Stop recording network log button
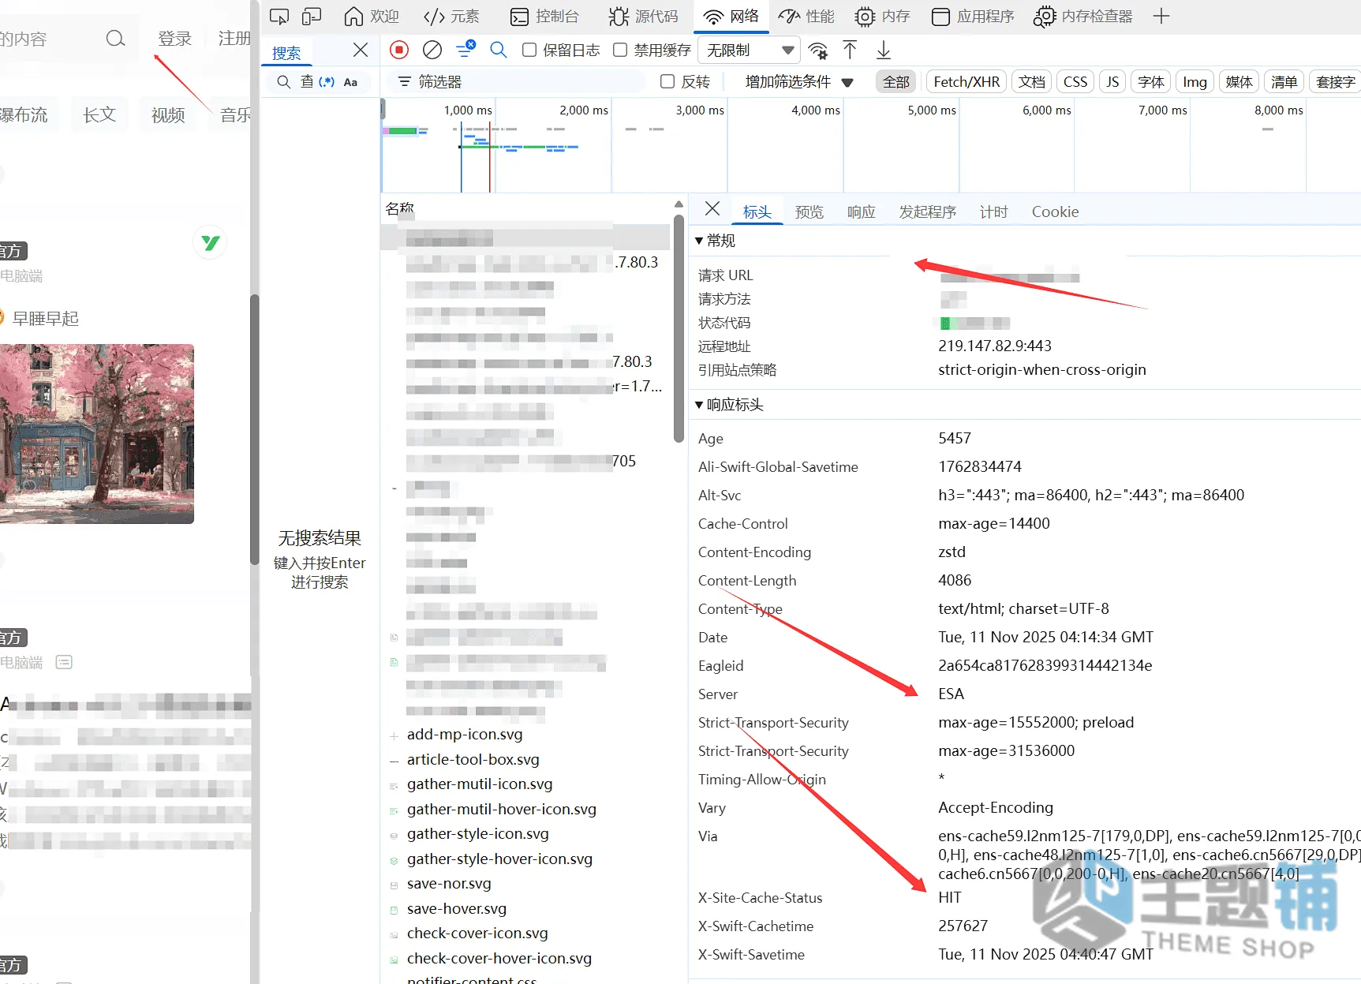1361x984 pixels. coord(399,51)
